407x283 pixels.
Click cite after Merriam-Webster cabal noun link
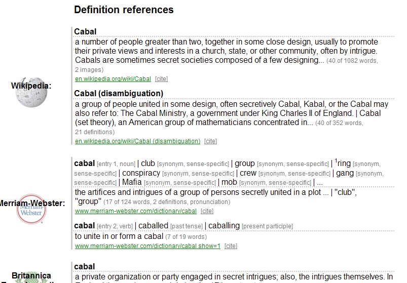[x=207, y=211]
